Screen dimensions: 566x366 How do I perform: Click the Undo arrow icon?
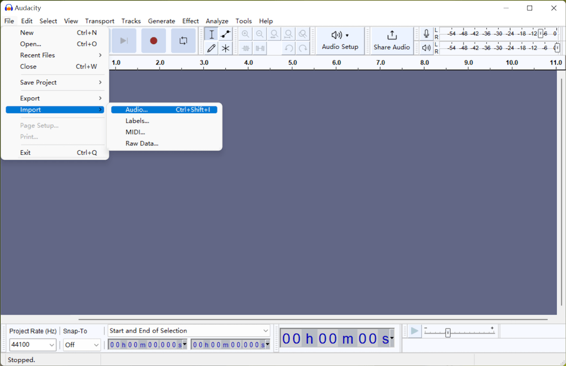click(289, 48)
